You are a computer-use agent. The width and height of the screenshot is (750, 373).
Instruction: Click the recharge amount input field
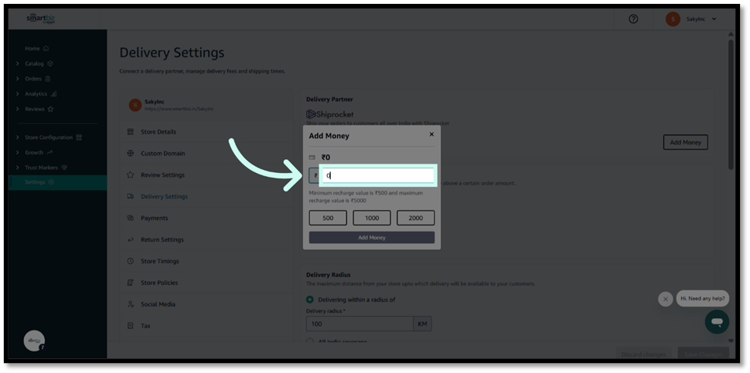tap(377, 175)
